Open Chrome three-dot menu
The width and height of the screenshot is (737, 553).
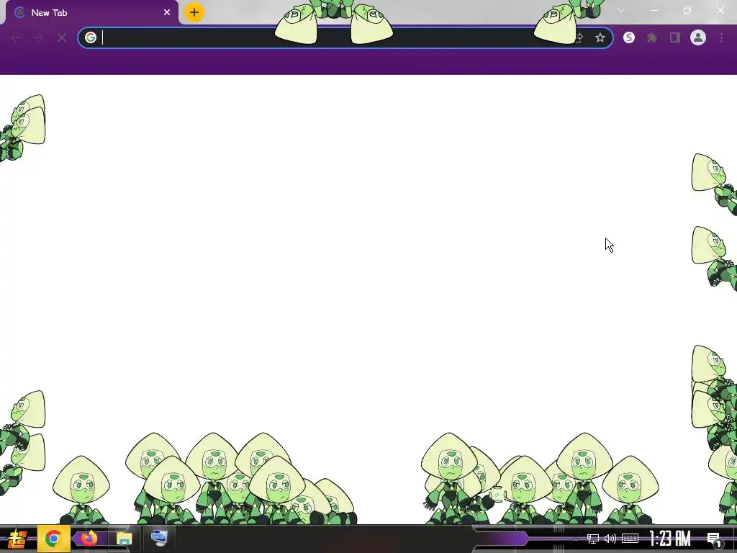[721, 37]
